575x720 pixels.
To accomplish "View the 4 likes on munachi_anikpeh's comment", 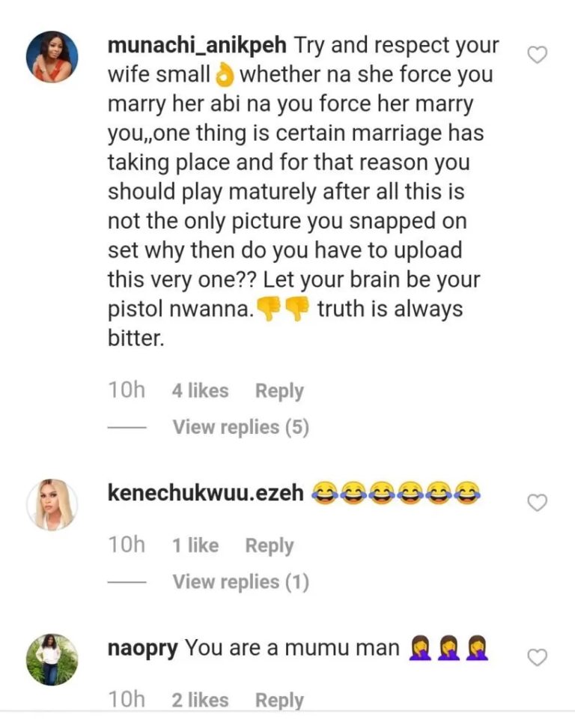I will (x=200, y=390).
